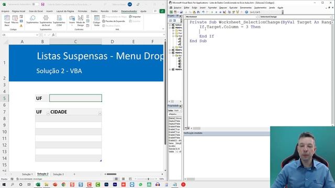This screenshot has width=335, height=188.
Task: Run the macro with the play icon
Action: tap(212, 12)
